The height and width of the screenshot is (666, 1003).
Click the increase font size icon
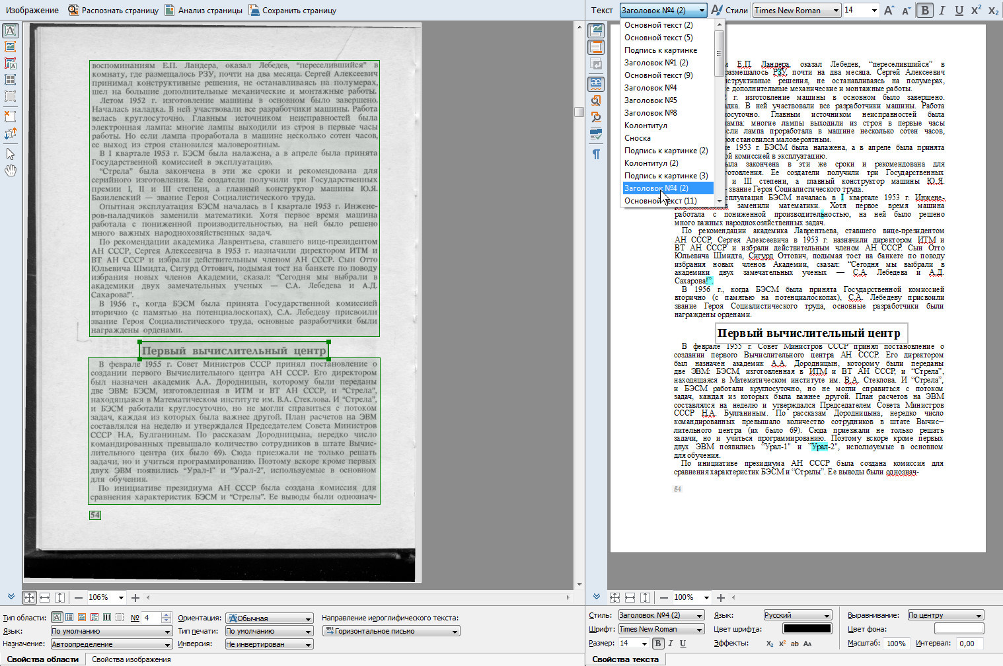(x=889, y=10)
